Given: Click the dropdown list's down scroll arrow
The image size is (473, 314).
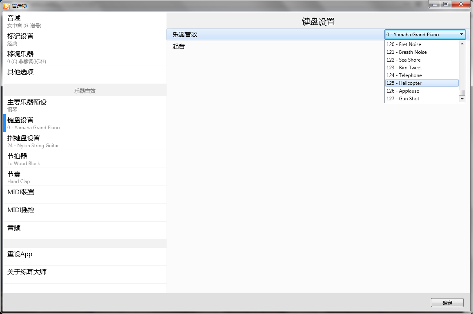Looking at the screenshot, I should coord(462,99).
